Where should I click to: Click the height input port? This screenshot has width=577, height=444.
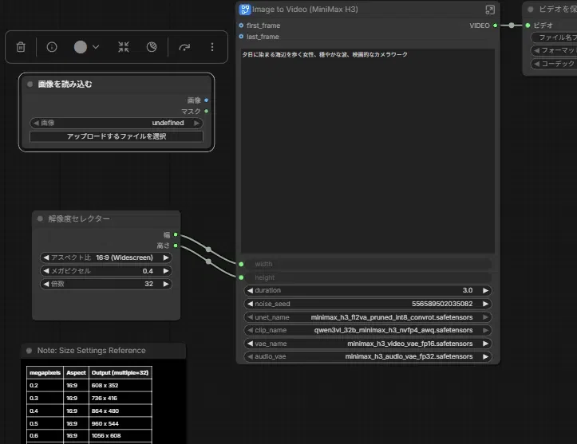pos(241,277)
